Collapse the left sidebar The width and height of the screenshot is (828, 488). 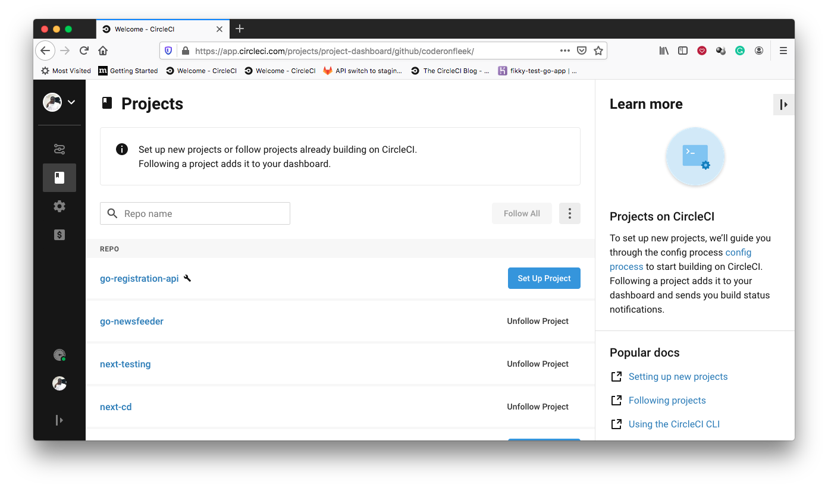(x=59, y=420)
